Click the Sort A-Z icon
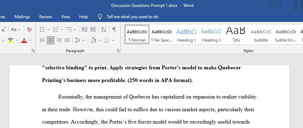Viewport: 303px width, 128px height. click(104, 30)
